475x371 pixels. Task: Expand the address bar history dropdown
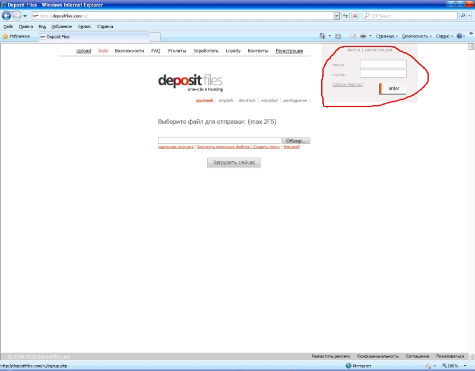point(336,16)
